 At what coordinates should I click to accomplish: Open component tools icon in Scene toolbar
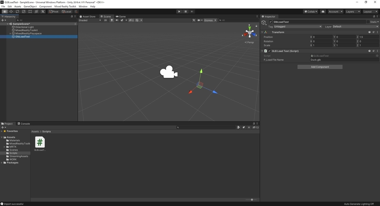tap(194, 20)
